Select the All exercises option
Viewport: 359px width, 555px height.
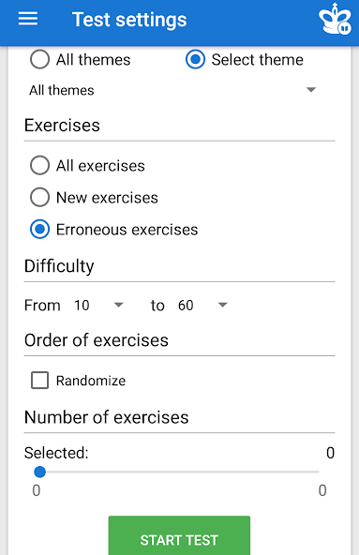(x=39, y=165)
